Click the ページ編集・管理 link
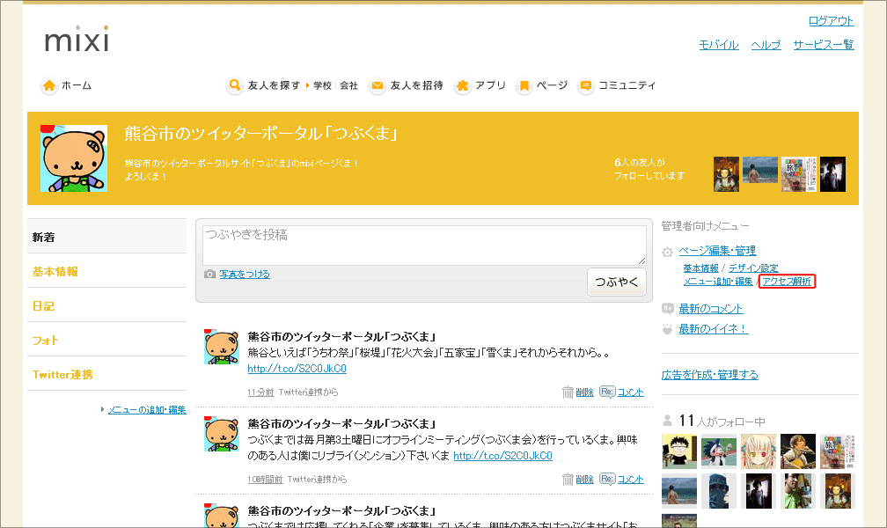Viewport: 887px width, 528px height. click(717, 251)
